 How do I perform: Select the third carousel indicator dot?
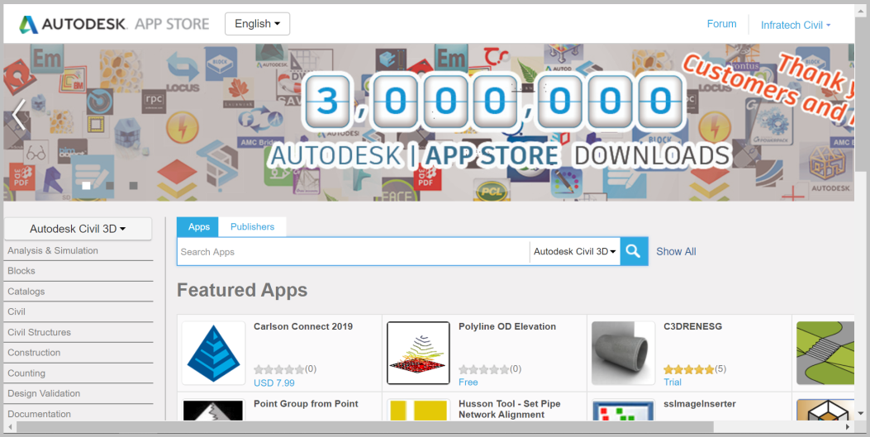tap(133, 186)
